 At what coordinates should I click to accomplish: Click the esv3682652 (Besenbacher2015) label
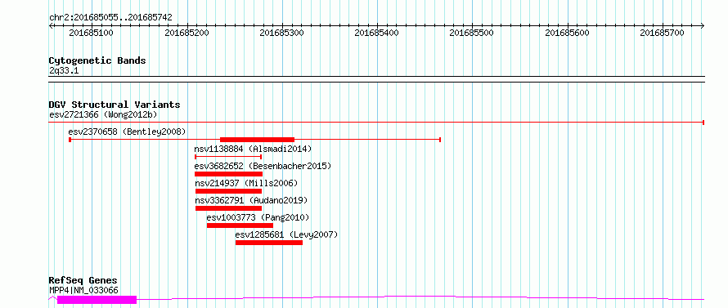pos(263,166)
